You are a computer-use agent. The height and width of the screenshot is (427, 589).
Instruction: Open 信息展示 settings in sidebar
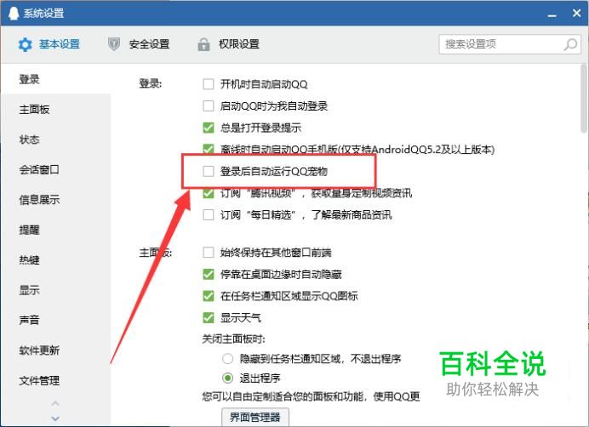55,200
